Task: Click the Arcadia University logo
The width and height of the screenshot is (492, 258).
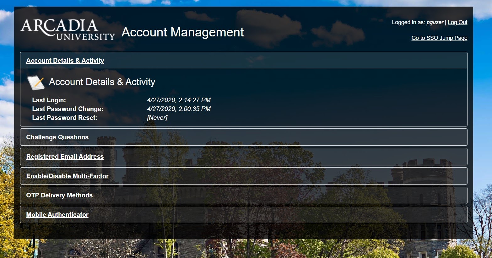Action: pos(68,30)
